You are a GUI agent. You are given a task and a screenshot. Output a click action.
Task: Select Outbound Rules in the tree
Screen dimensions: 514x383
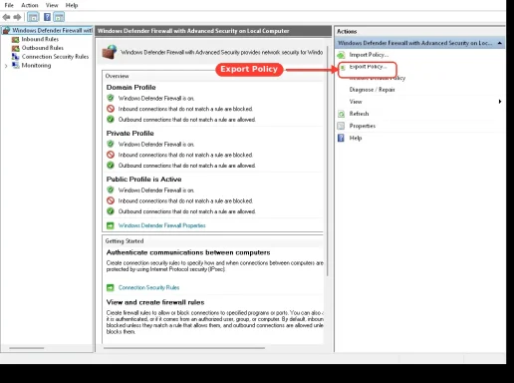(43, 48)
